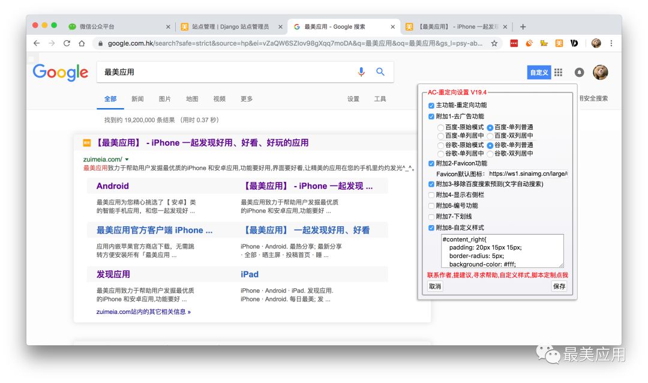Click the orange 美 extension icon

point(559,43)
